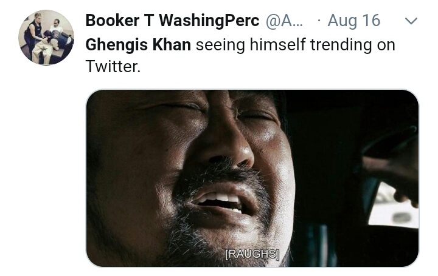This screenshot has height=276, width=438.
Task: Select the truncated @A... handle
Action: point(284,21)
